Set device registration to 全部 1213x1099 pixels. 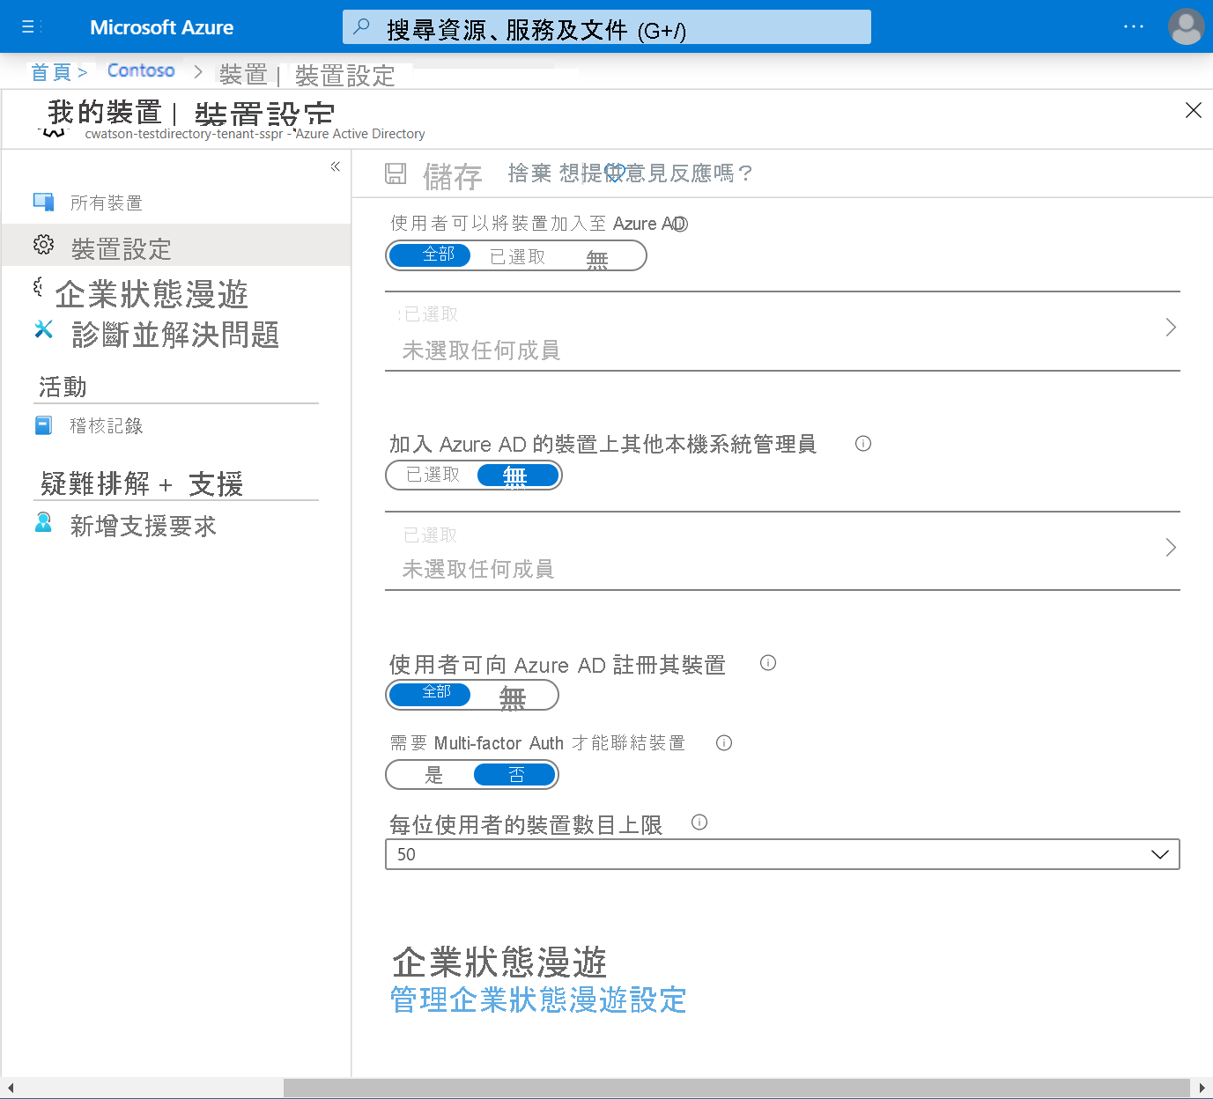430,694
